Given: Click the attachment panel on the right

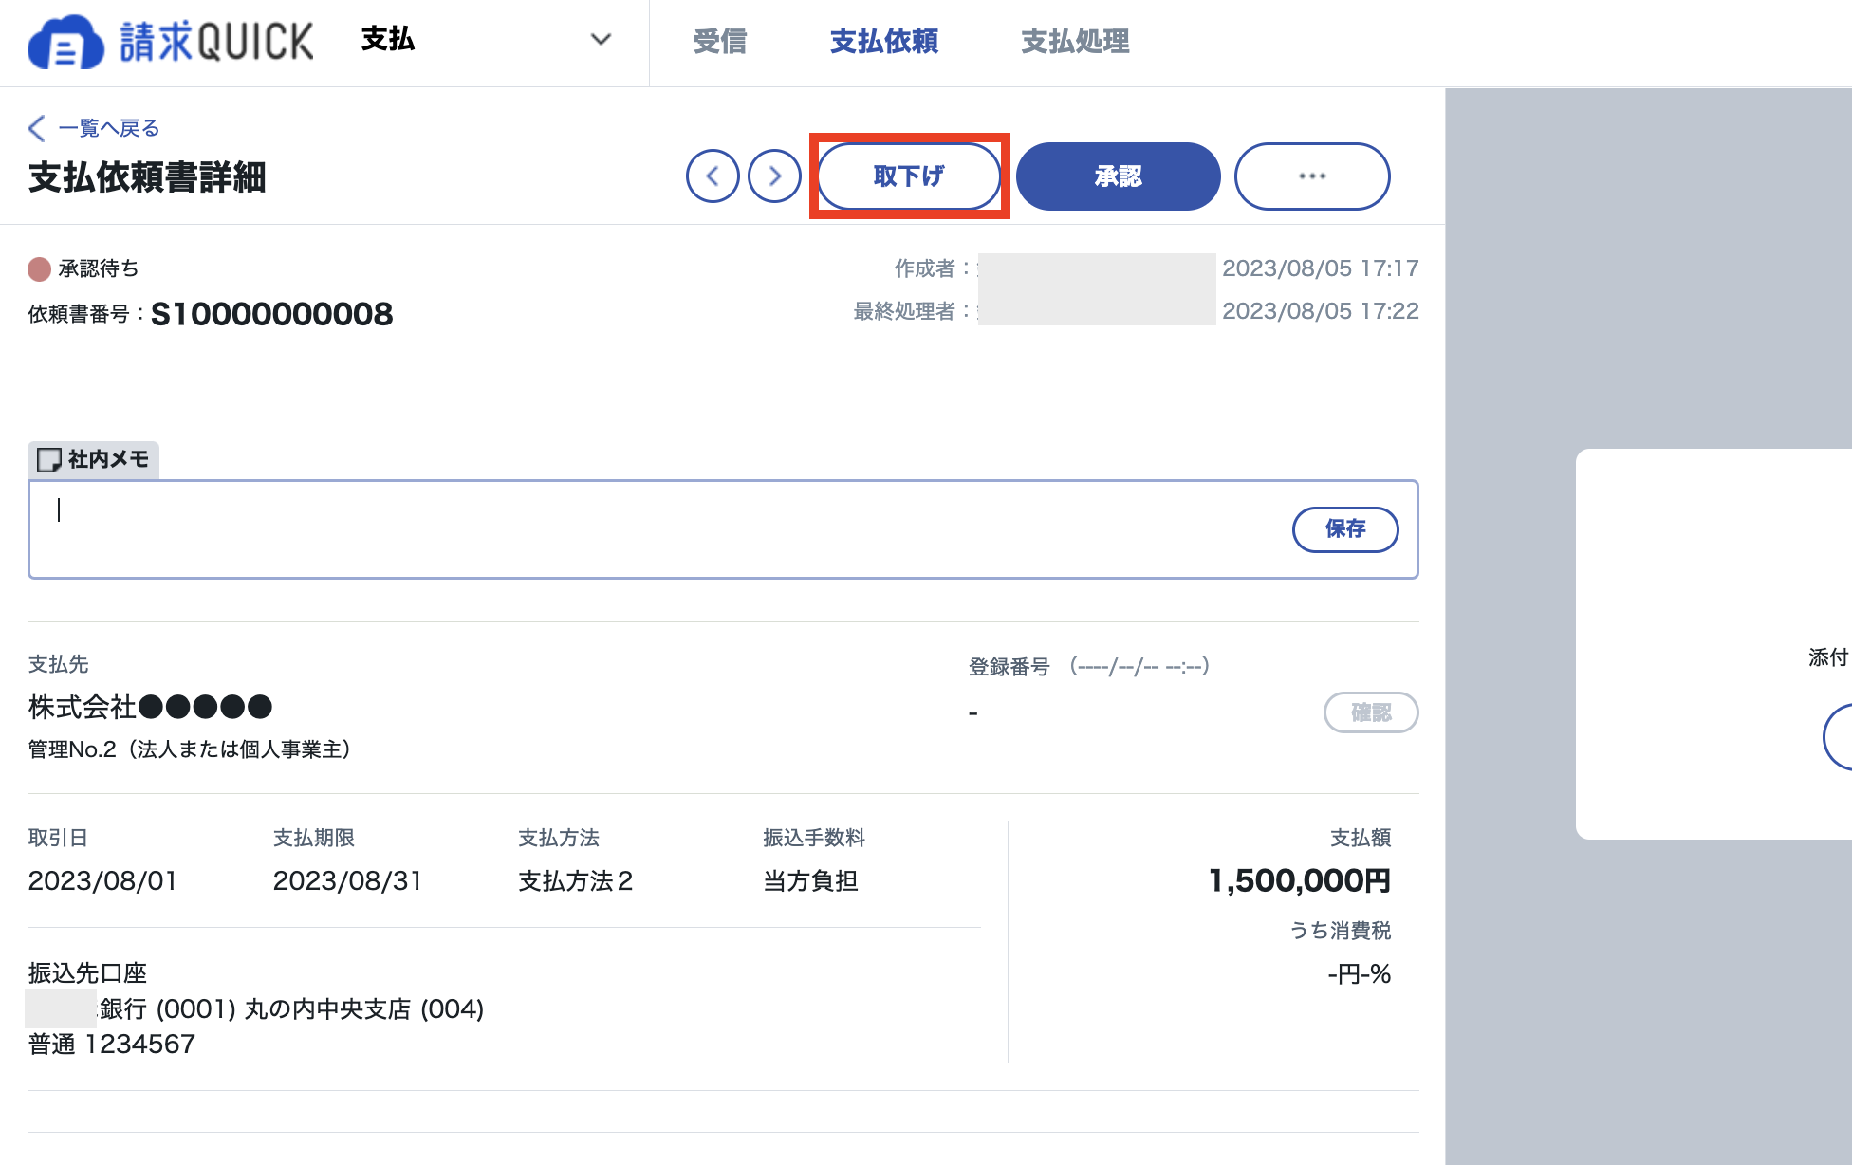Looking at the screenshot, I should (1713, 643).
